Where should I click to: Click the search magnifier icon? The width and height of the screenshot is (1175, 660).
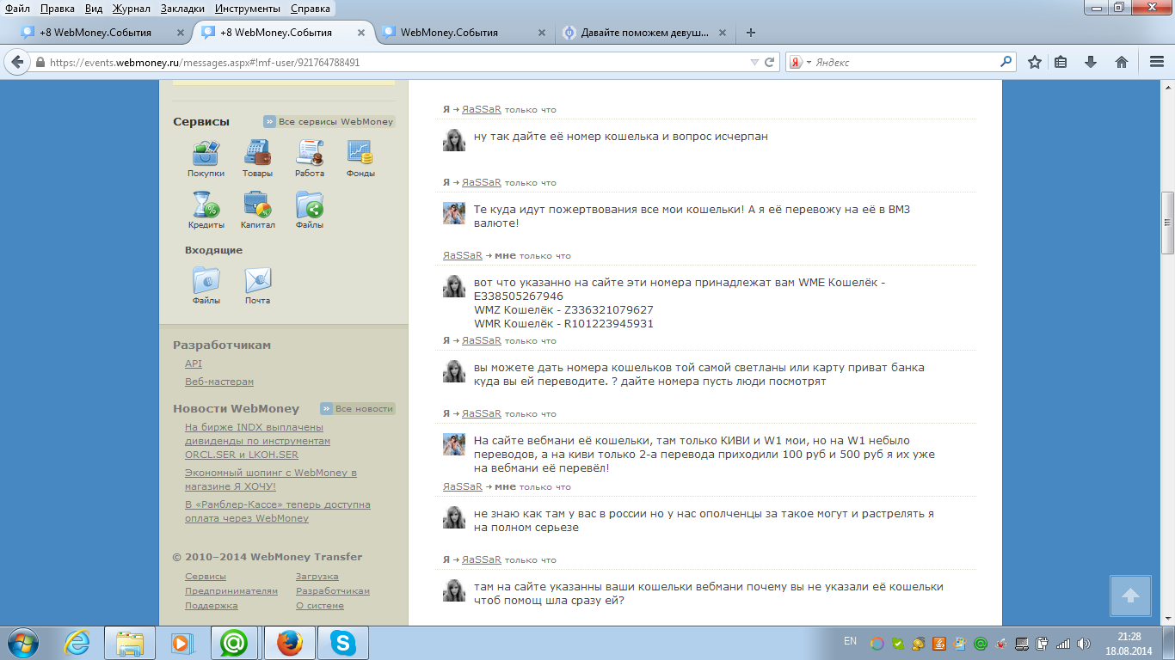coord(1006,62)
